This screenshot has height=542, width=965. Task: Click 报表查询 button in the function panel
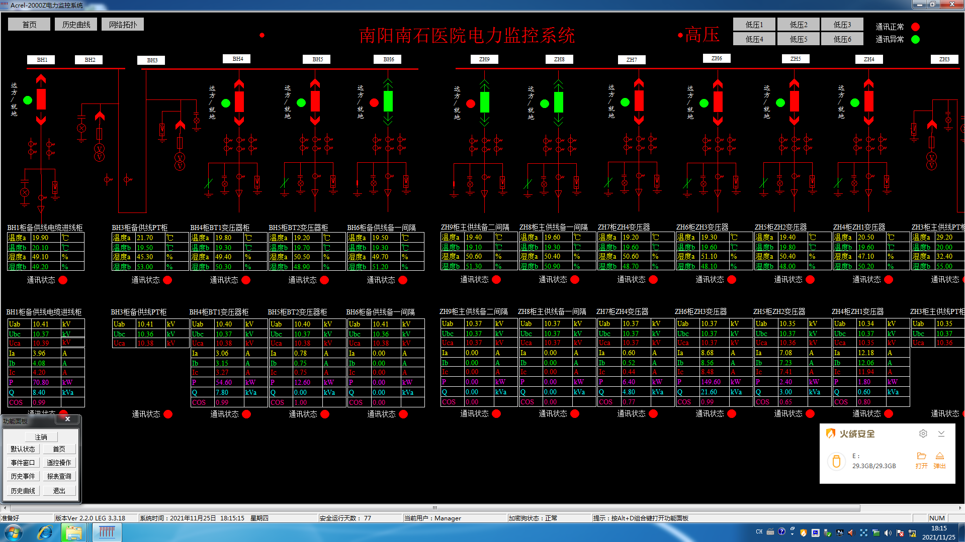click(59, 476)
